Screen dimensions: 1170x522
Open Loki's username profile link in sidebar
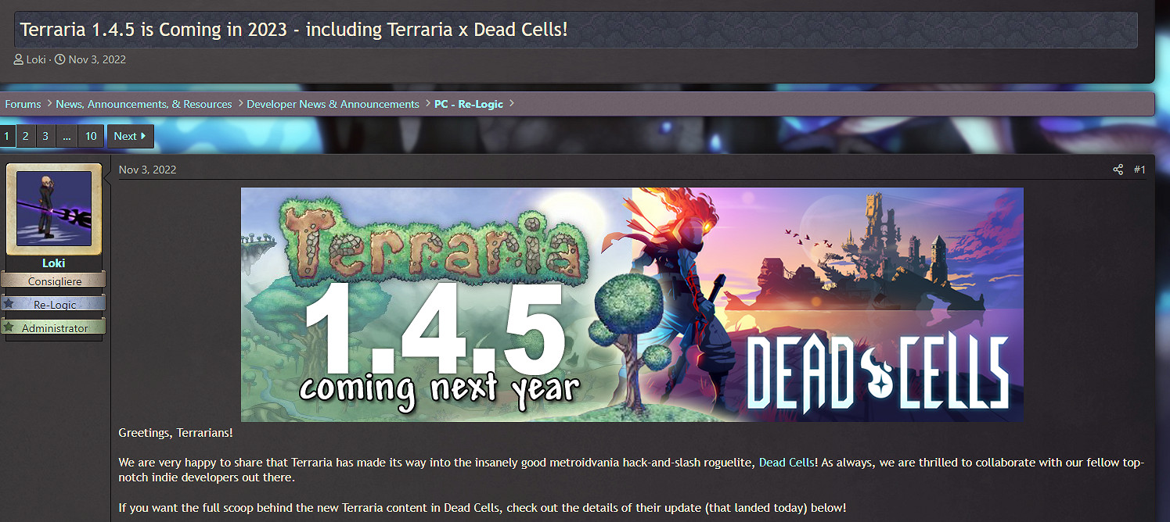point(54,263)
